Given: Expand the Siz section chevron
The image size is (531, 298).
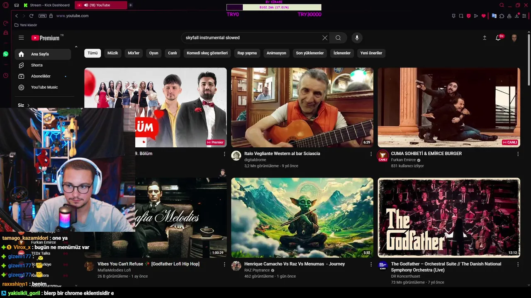Looking at the screenshot, I should point(29,106).
